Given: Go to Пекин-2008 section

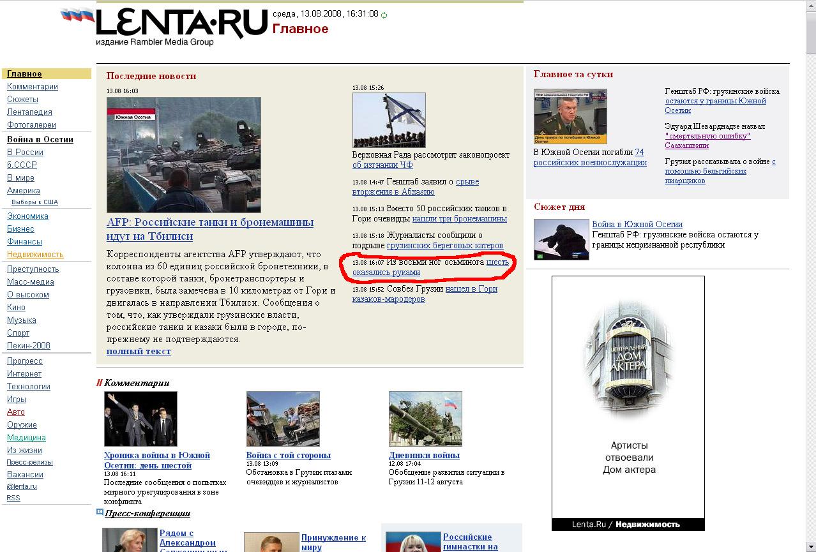Looking at the screenshot, I should (29, 346).
